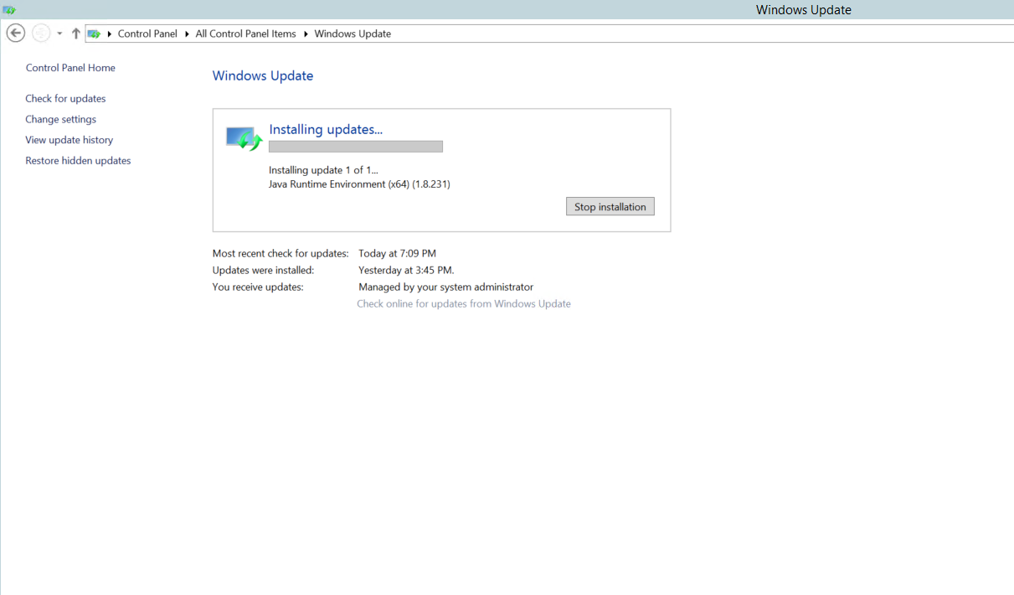Click the Stop installation button

(x=610, y=206)
